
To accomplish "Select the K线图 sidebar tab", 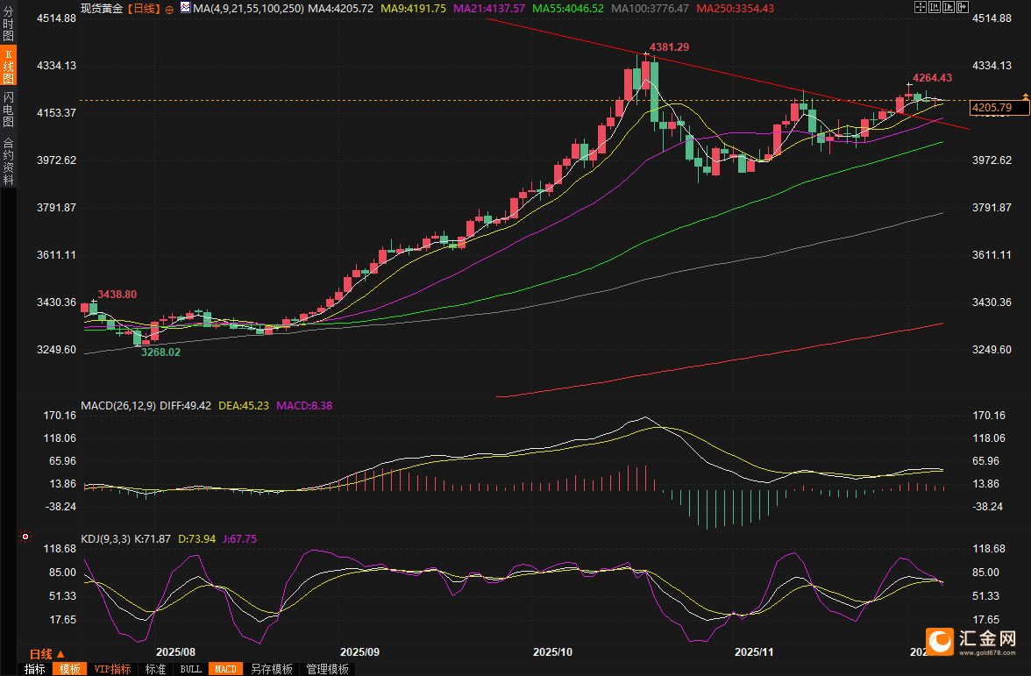I will coord(9,66).
